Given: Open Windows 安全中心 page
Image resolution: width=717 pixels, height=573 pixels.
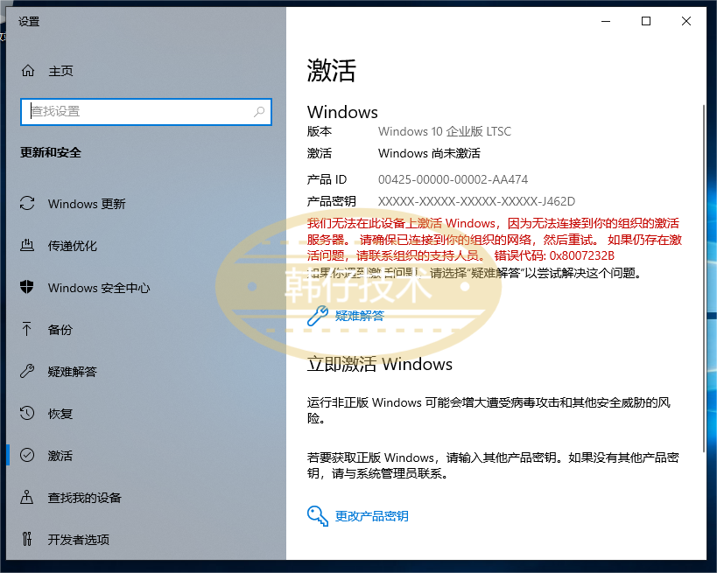Looking at the screenshot, I should (x=99, y=288).
